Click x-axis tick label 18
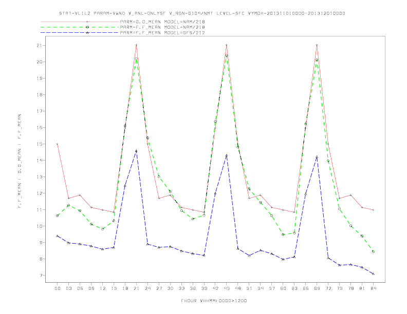The height and width of the screenshot is (314, 407). [125, 288]
